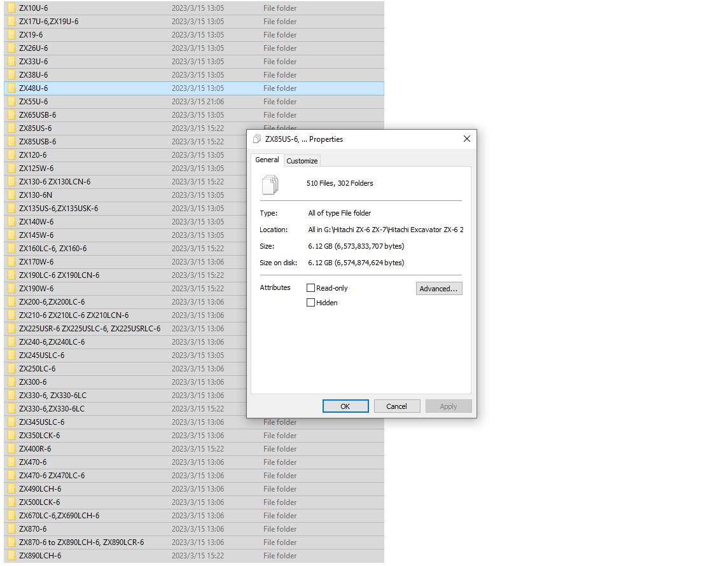Click the ZX160LC-6, ZX160-6 folder name
This screenshot has width=717, height=566.
pyautogui.click(x=53, y=248)
